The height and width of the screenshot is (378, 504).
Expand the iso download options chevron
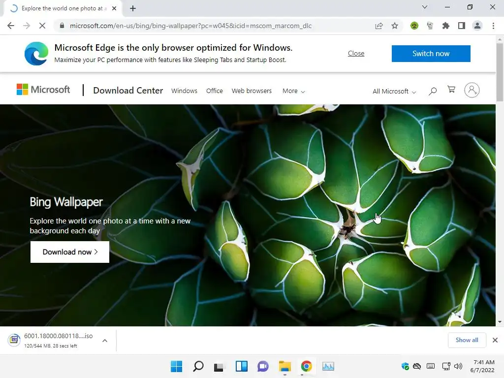click(105, 341)
